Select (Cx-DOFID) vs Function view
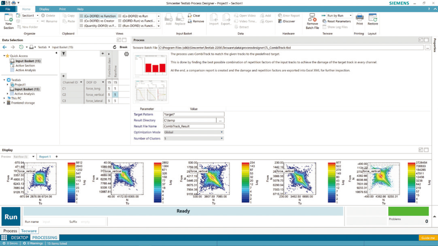Screen dimensions: 438x246 pyautogui.click(x=98, y=16)
